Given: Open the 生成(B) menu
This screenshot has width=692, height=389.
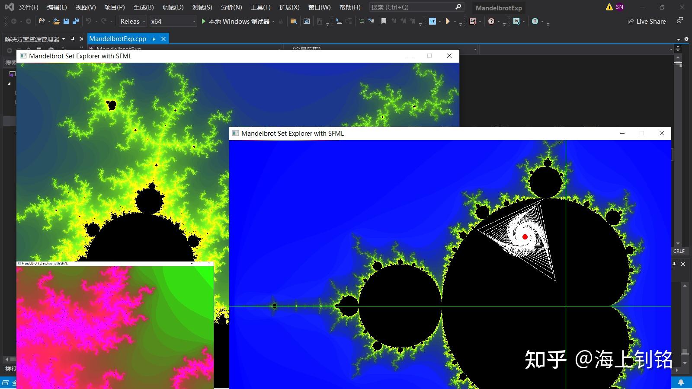Looking at the screenshot, I should click(x=144, y=7).
